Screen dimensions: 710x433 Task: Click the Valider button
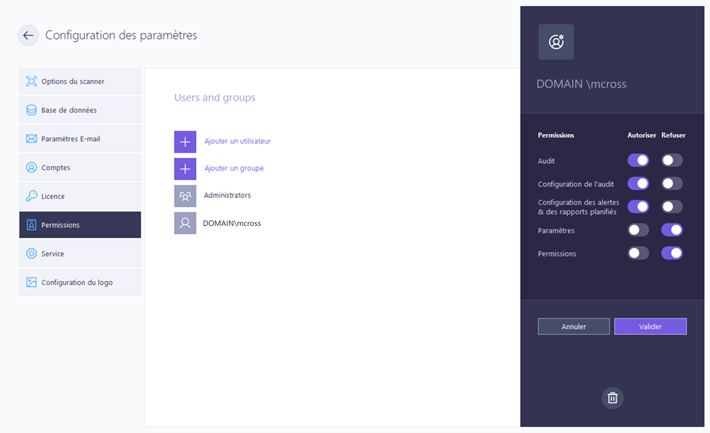click(650, 326)
